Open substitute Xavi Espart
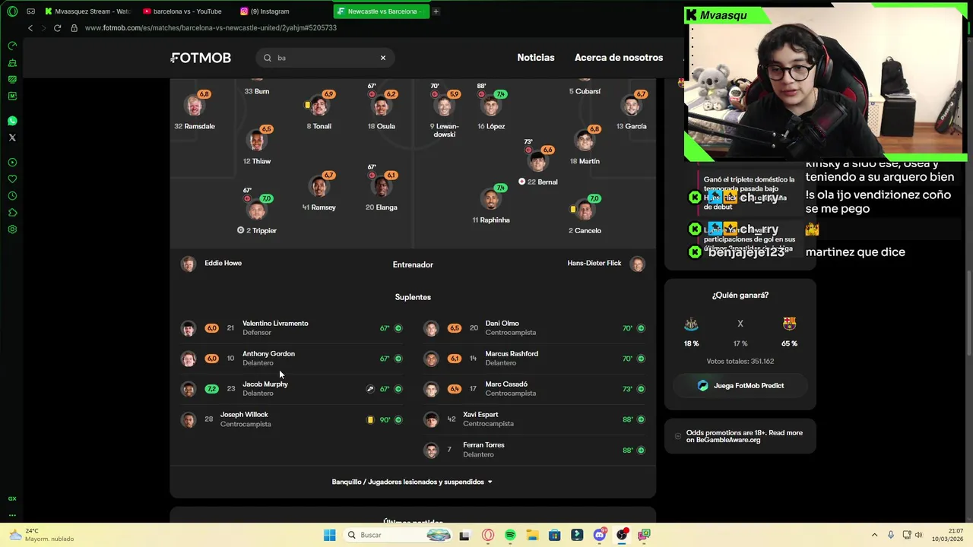The height and width of the screenshot is (547, 973). 534,419
